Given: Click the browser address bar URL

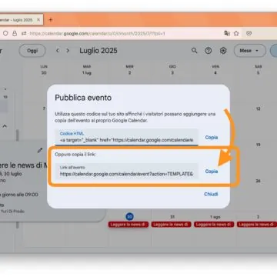Looking at the screenshot, I should [98, 34].
